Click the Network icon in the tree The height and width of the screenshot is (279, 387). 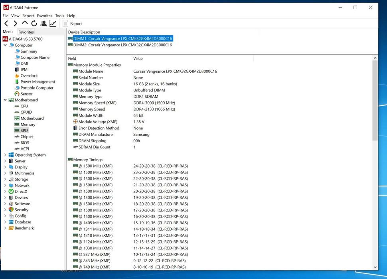(11, 186)
